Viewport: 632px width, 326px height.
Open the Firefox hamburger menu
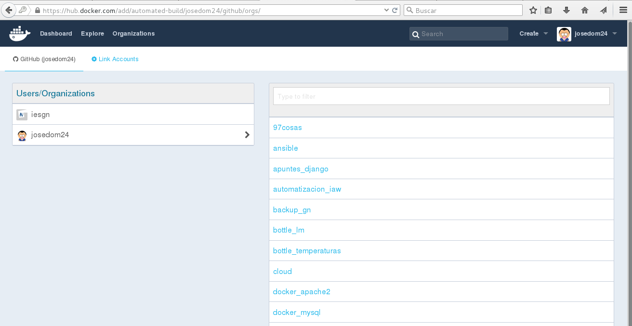coord(622,10)
